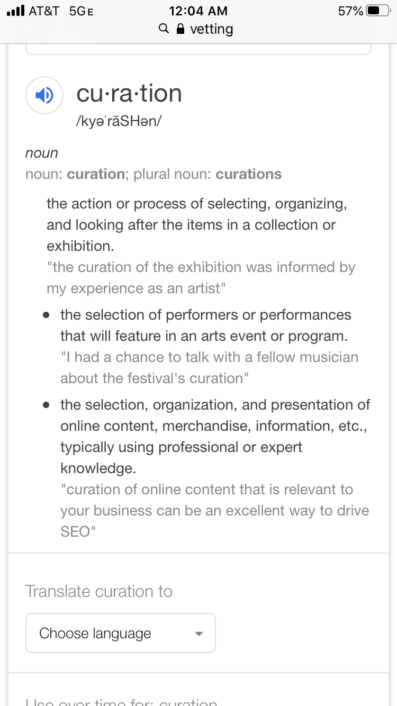Tap the Use over time section heading
The width and height of the screenshot is (397, 706).
click(121, 702)
